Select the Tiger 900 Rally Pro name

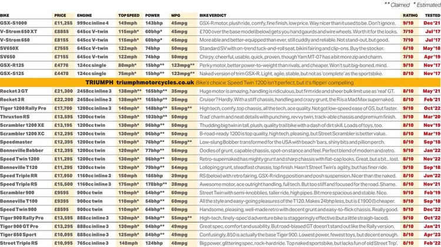tap(22, 218)
